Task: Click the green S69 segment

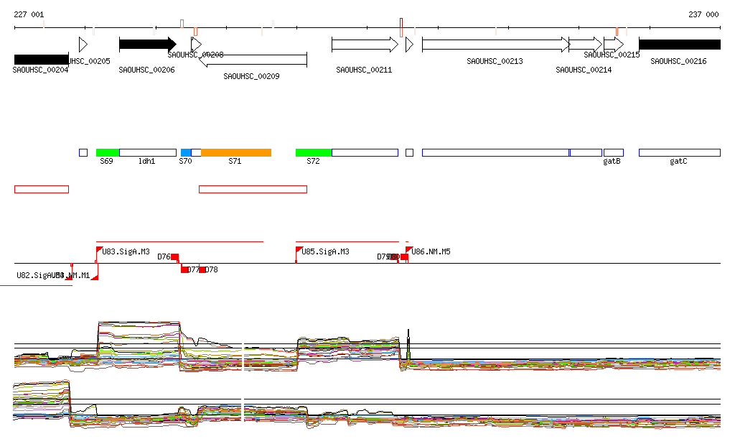Action: pyautogui.click(x=108, y=152)
